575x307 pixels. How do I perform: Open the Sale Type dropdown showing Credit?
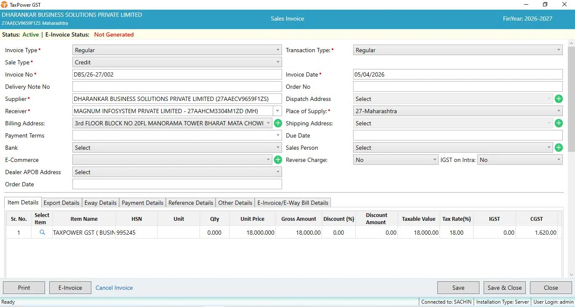click(177, 62)
